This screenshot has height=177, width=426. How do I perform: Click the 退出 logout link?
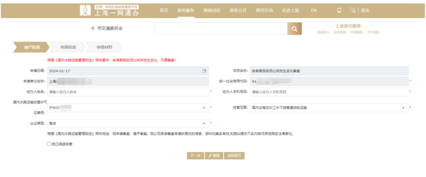365,10
